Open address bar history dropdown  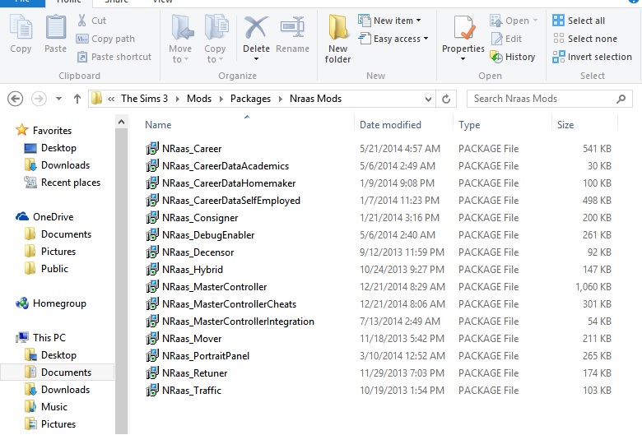pos(428,99)
